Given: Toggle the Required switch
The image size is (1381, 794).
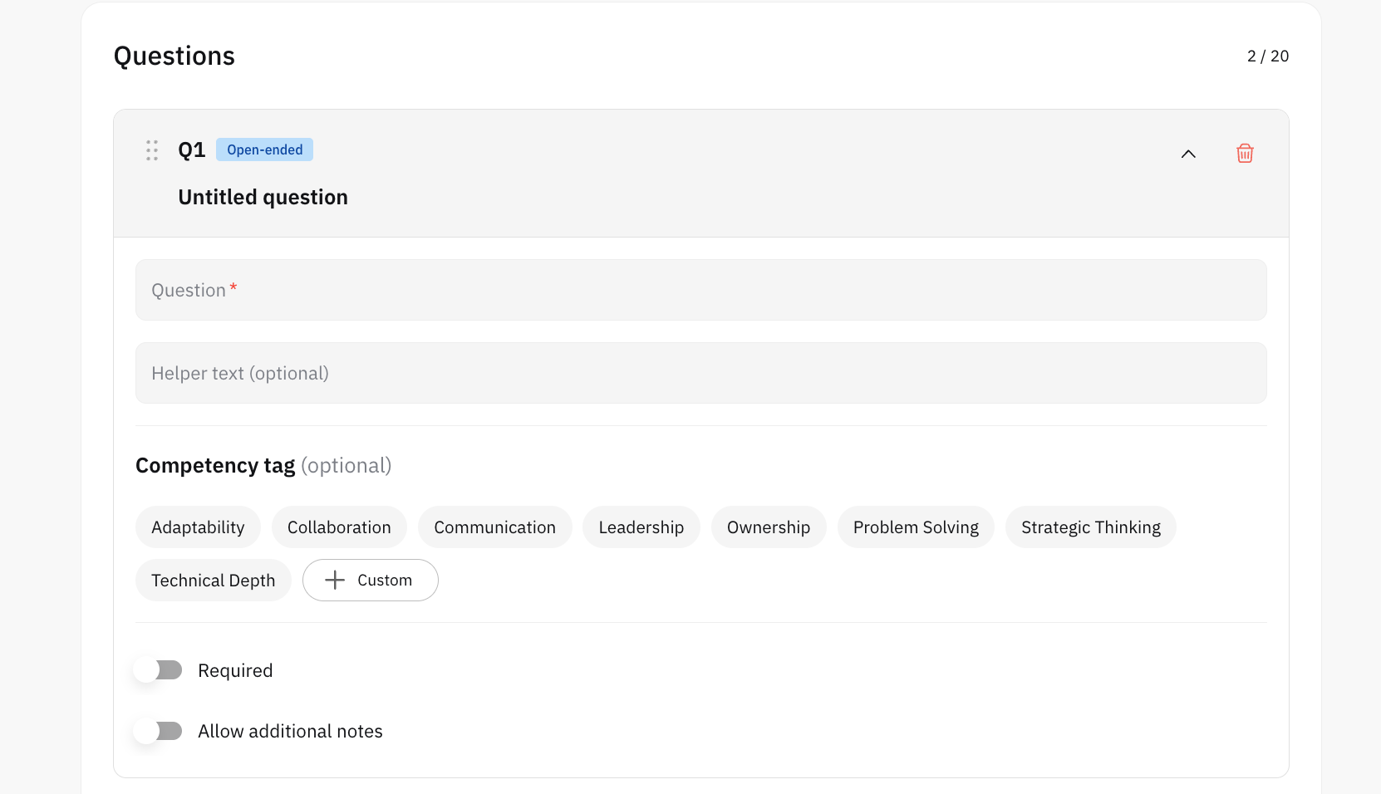Looking at the screenshot, I should [x=159, y=670].
